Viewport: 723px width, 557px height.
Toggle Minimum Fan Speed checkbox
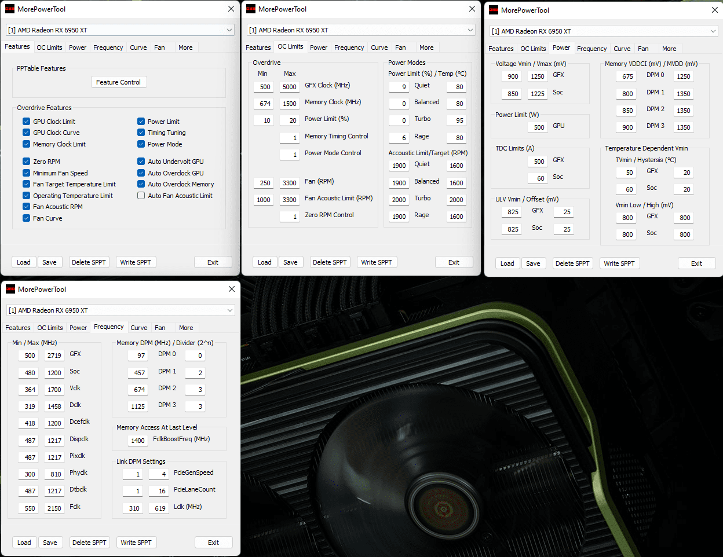[27, 173]
